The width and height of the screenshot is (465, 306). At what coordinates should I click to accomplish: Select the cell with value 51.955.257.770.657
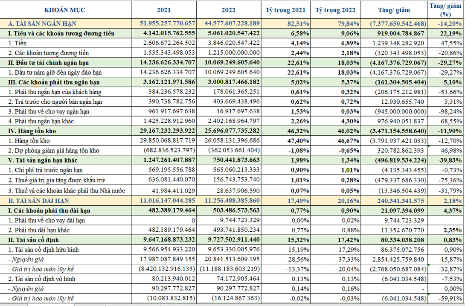point(164,24)
